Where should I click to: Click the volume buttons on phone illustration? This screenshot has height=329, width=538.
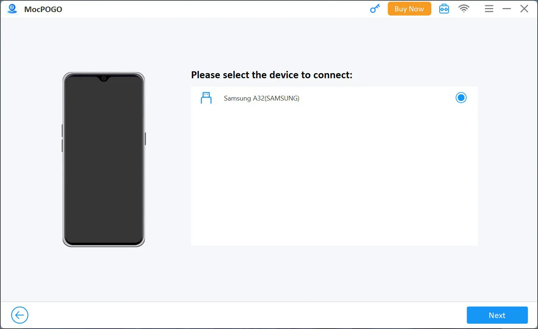point(62,138)
